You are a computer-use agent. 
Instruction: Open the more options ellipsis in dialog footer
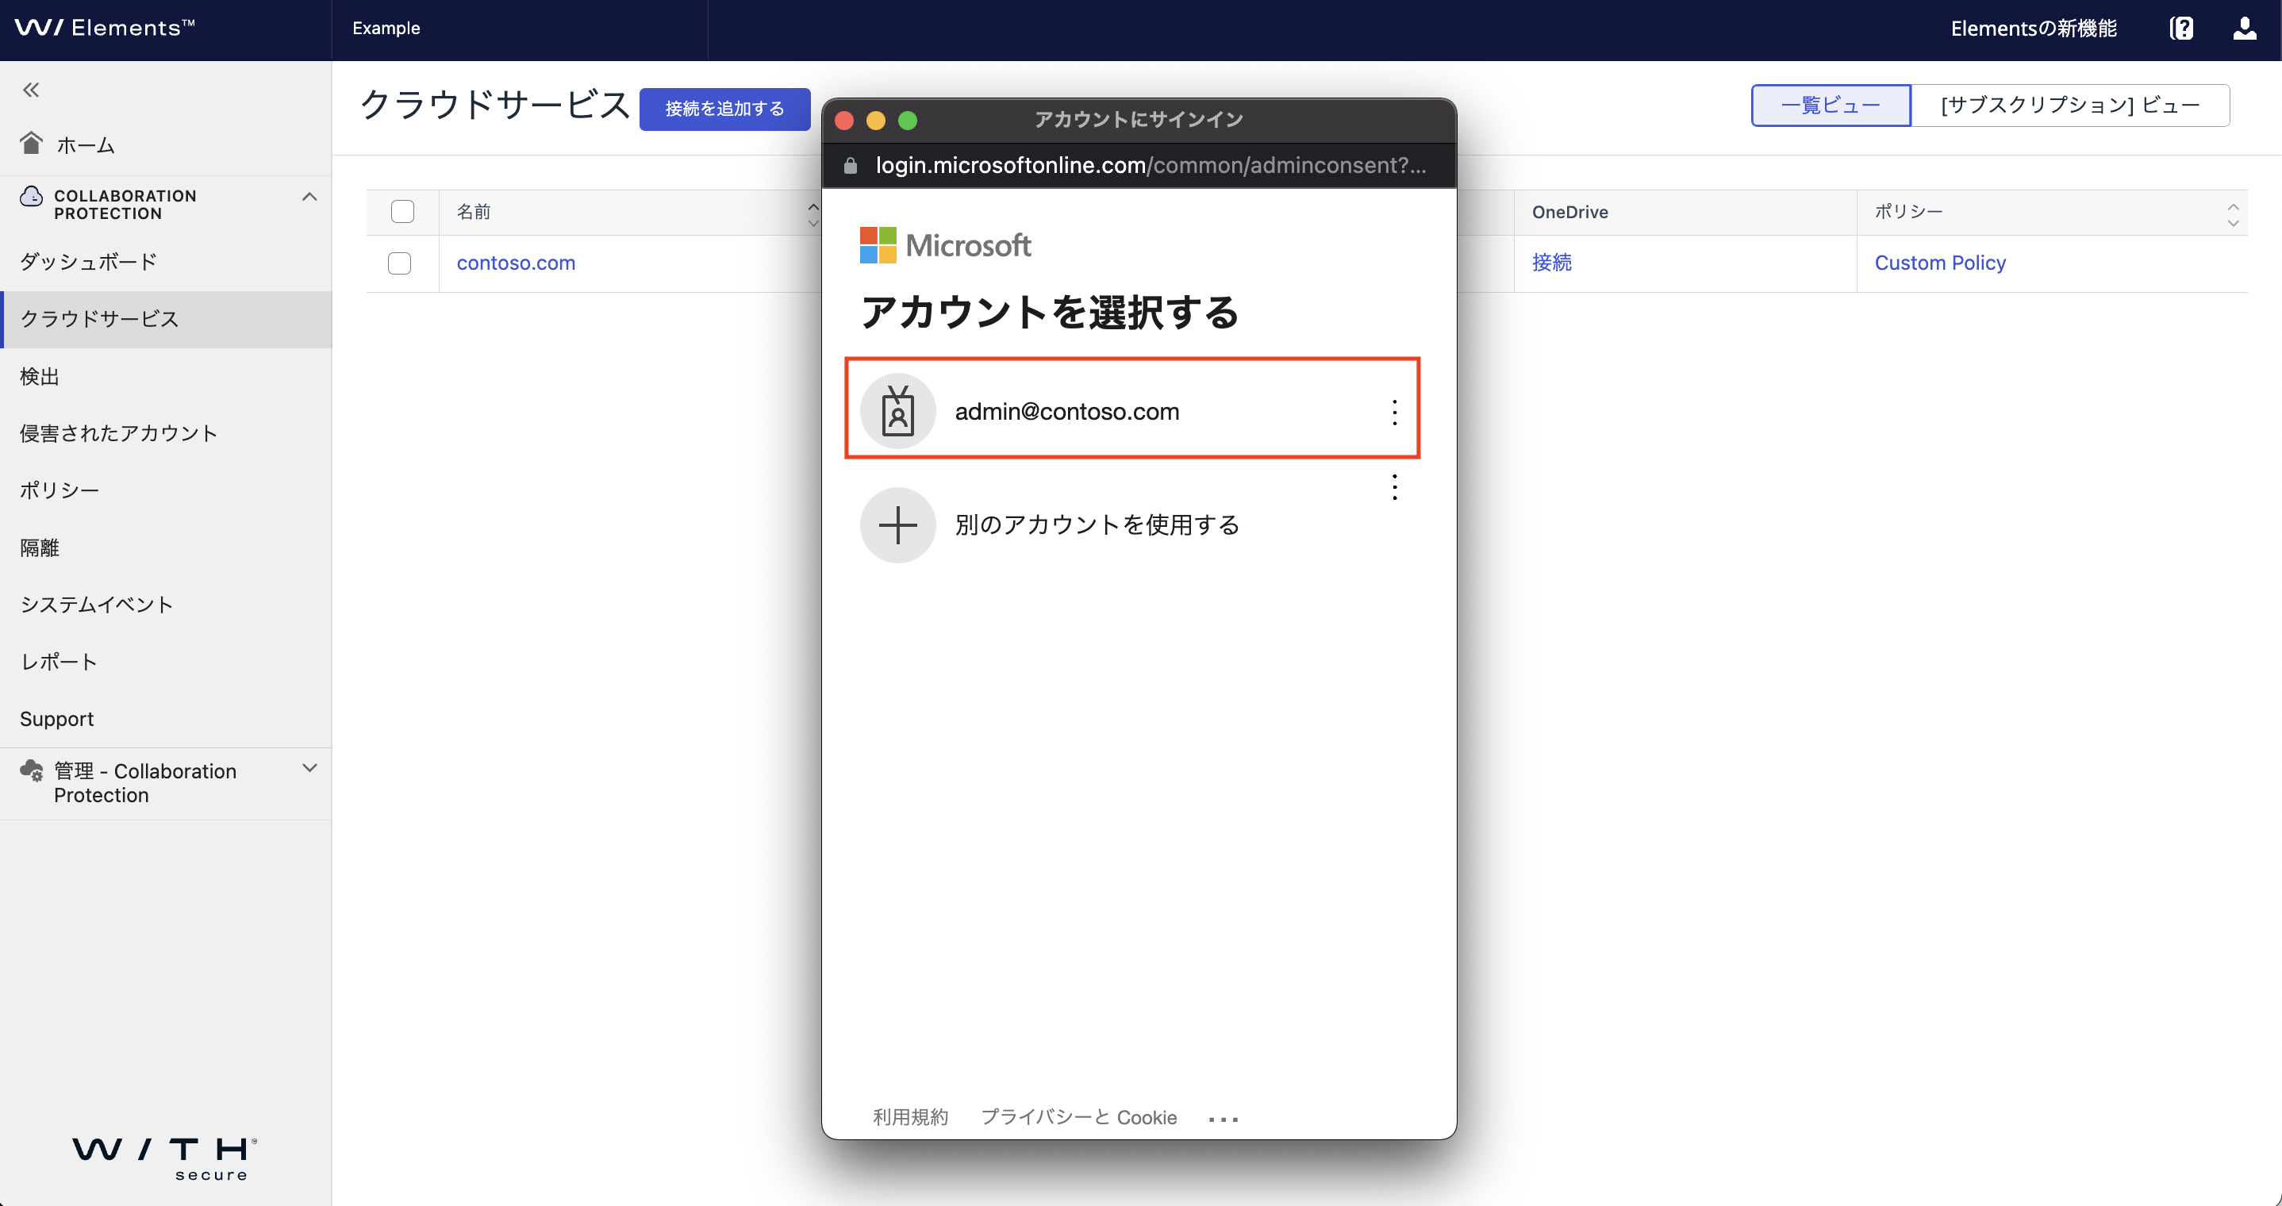point(1224,1120)
